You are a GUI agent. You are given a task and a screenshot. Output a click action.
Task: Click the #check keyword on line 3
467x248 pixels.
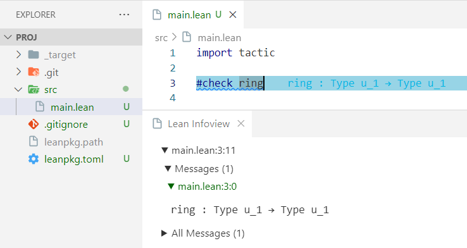(x=215, y=83)
